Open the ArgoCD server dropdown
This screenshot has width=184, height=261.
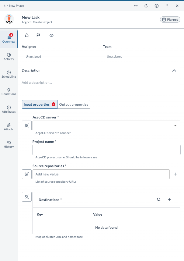point(175,125)
